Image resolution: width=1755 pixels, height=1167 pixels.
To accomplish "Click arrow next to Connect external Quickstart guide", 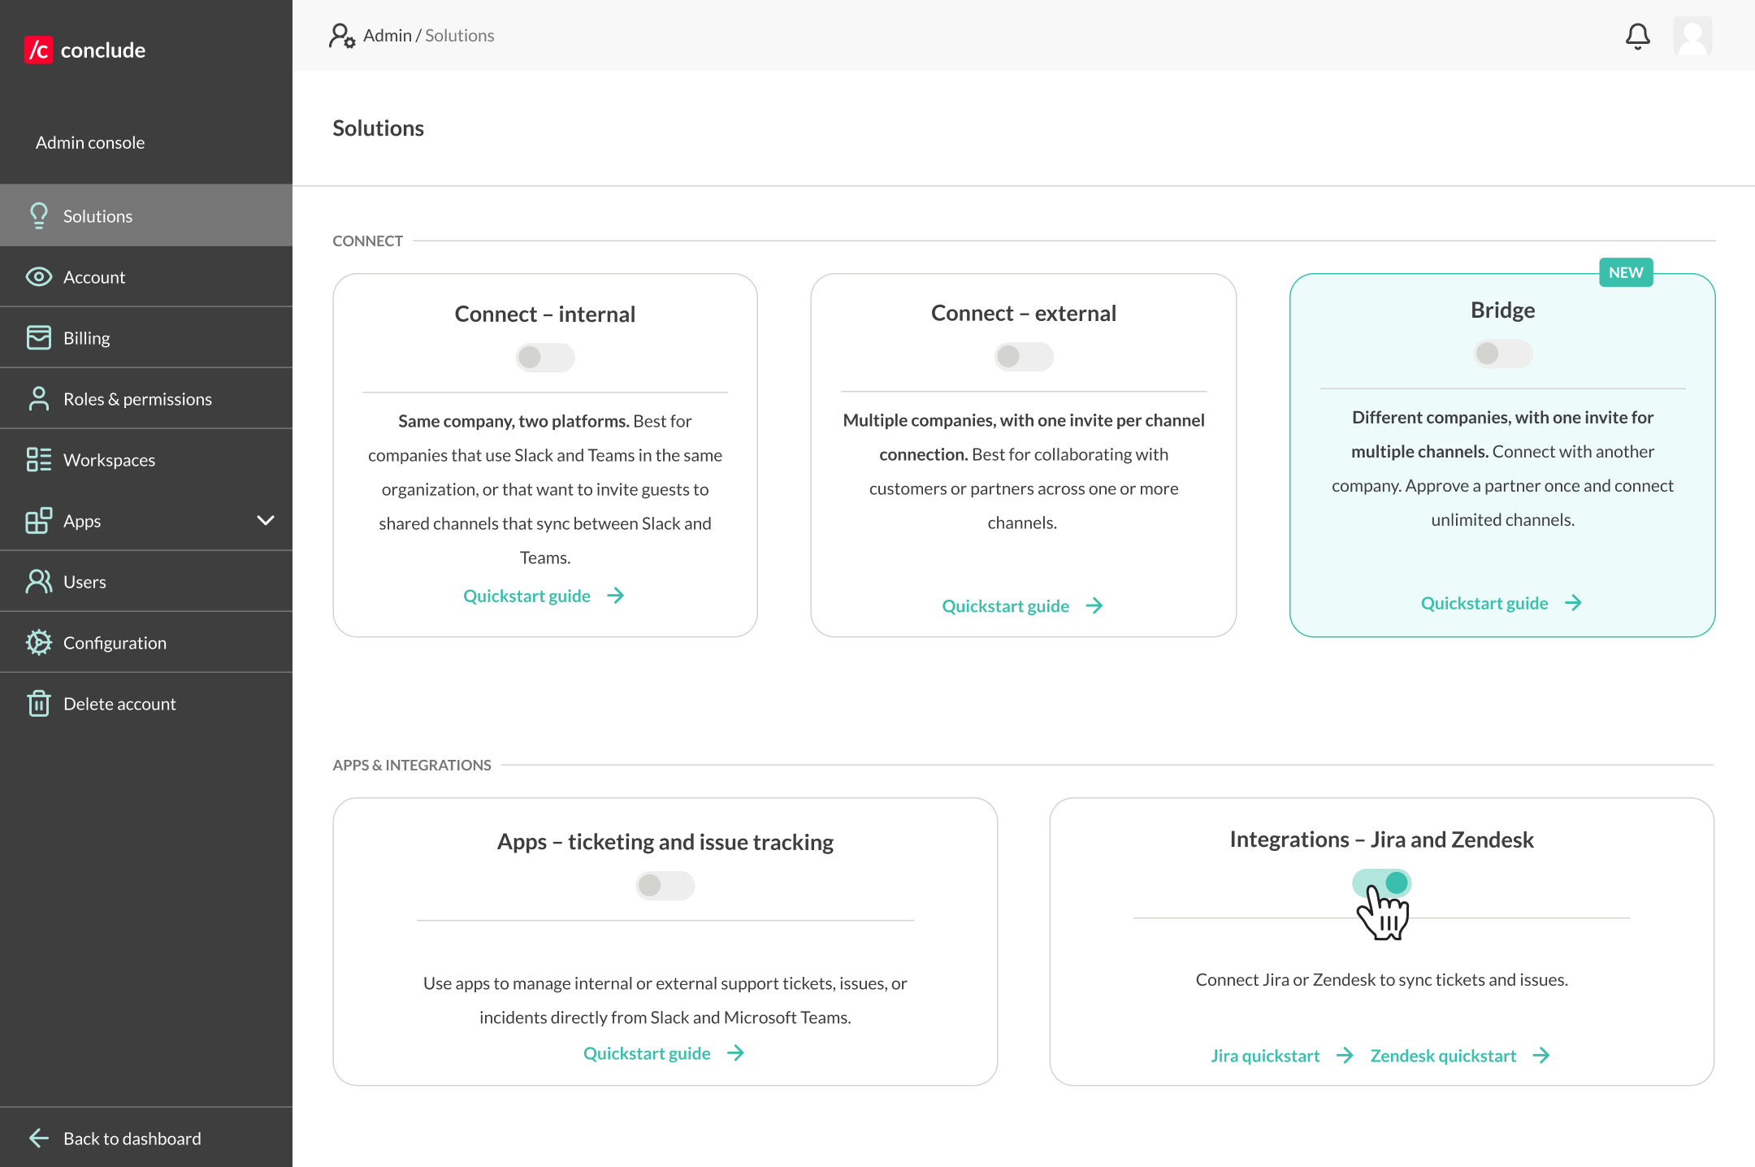I will 1094,605.
